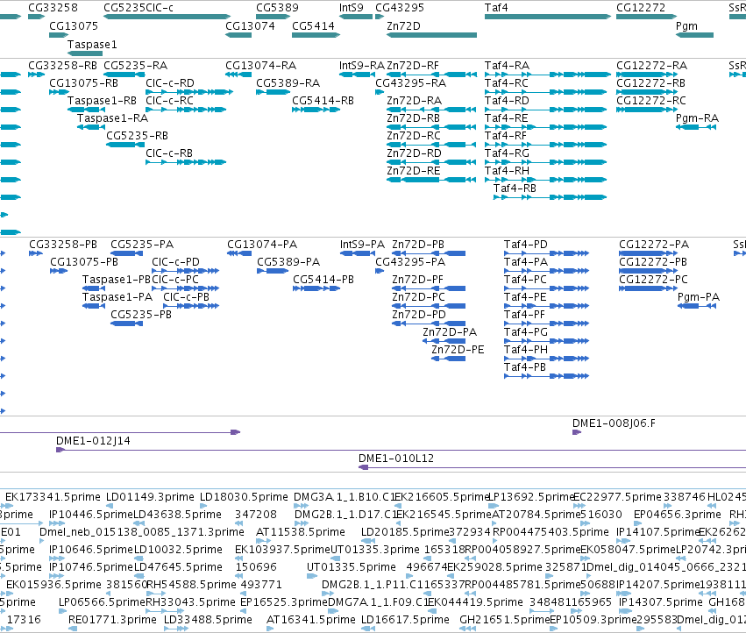746x633 pixels.
Task: Click EST AT11538.5prime label
Action: click(300, 531)
